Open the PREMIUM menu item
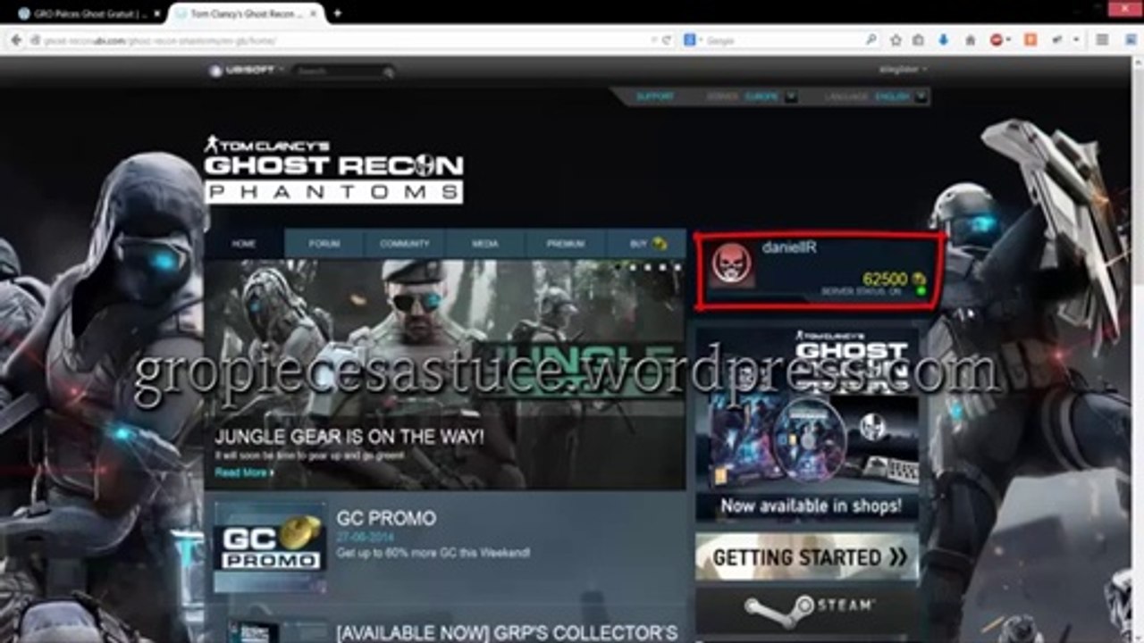Screen dimensions: 1144x643 pos(566,244)
